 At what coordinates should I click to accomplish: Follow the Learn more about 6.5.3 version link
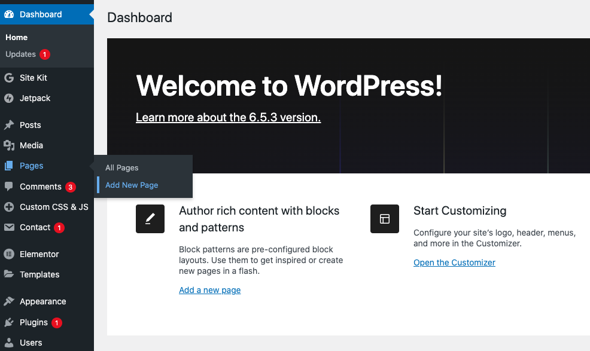click(x=229, y=117)
